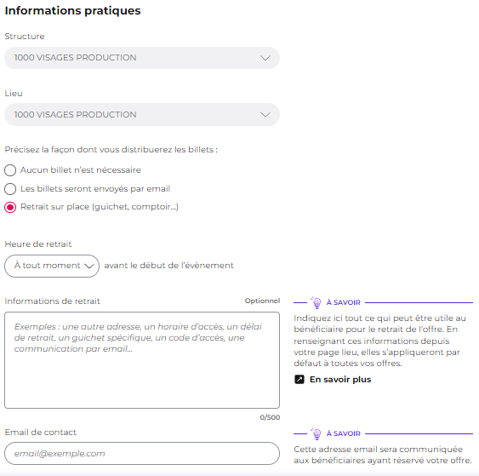This screenshot has height=476, width=479.
Task: Focus the Informations de retrait textarea
Action: pyautogui.click(x=142, y=360)
